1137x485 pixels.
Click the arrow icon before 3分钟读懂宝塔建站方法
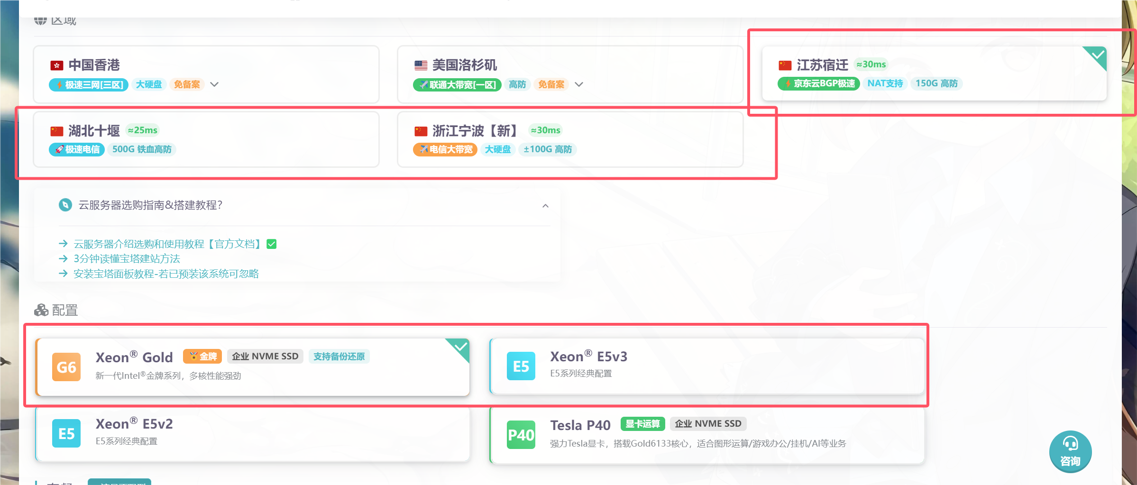coord(63,259)
